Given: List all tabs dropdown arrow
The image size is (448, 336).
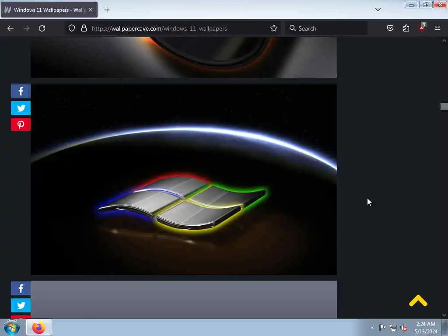Looking at the screenshot, I should tap(378, 10).
